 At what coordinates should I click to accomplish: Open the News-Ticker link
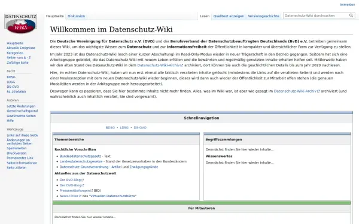point(71,196)
